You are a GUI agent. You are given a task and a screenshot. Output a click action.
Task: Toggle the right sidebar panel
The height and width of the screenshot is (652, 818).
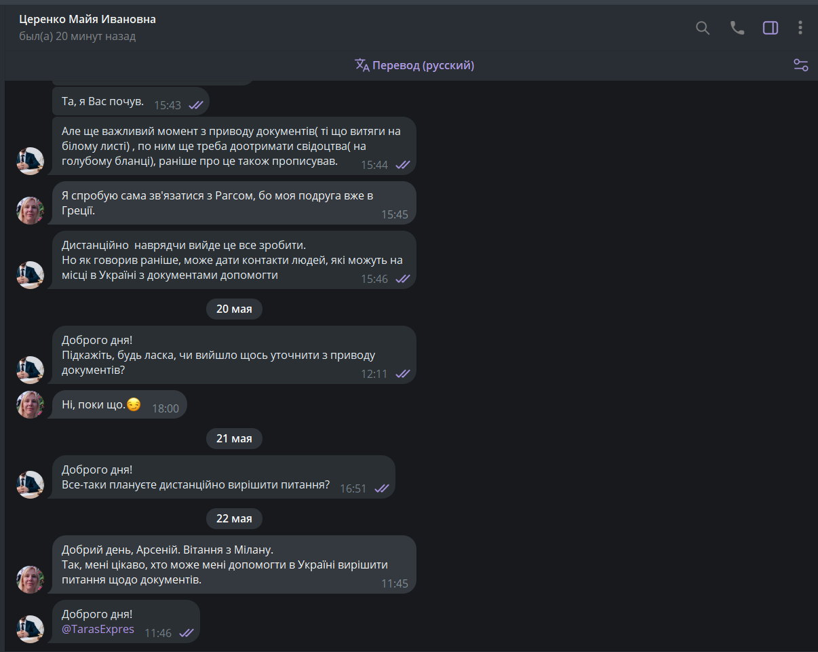(x=771, y=28)
